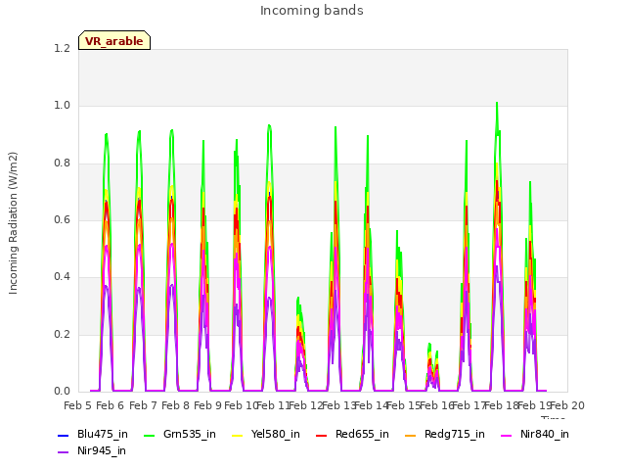The height and width of the screenshot is (470, 626).
Task: Click the Yel580_in legend label
Action: point(276,434)
